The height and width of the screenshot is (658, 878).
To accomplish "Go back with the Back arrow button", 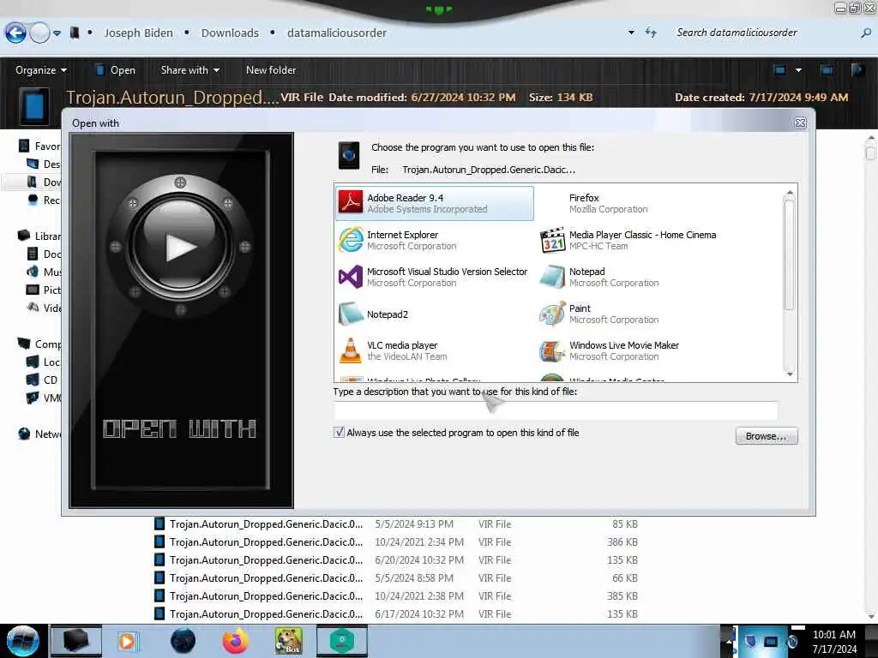I will coord(15,33).
